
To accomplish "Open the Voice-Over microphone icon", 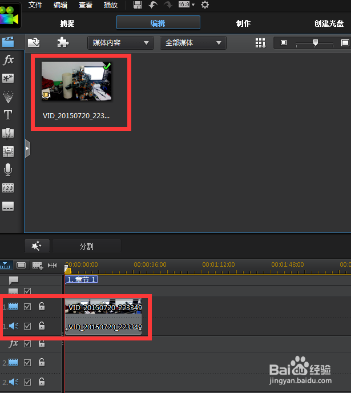I will (x=8, y=170).
